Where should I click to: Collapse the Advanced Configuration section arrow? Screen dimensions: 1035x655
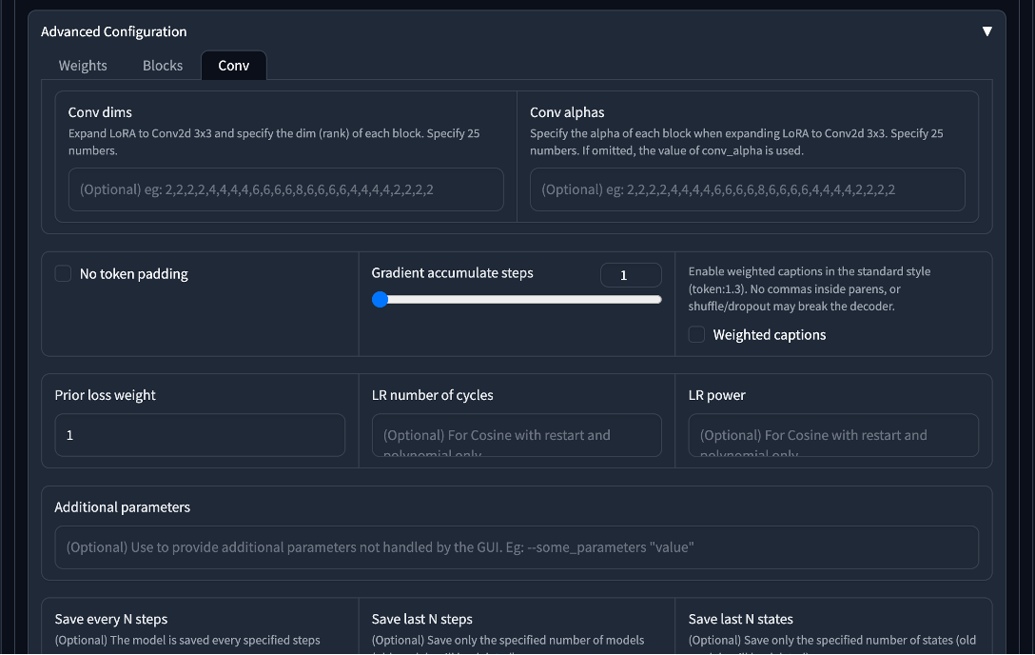986,31
